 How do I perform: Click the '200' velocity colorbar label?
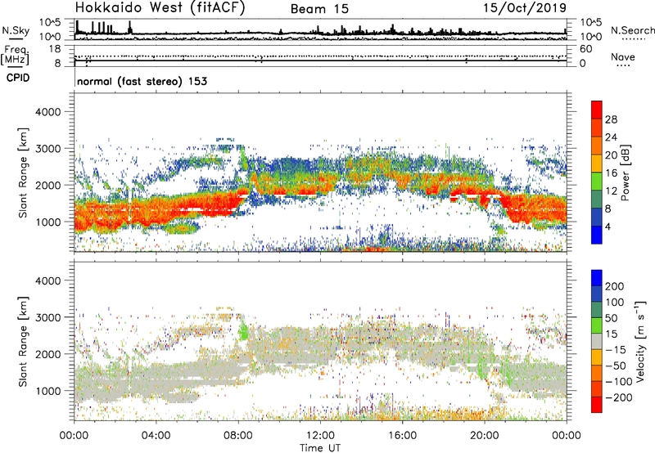[615, 286]
